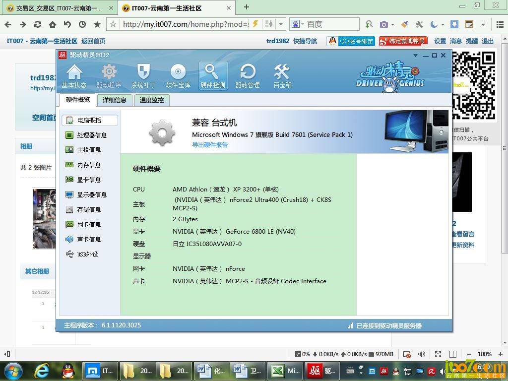Open search engine selector paw dropdown
Viewport: 508px width, 381px height.
coord(298,24)
